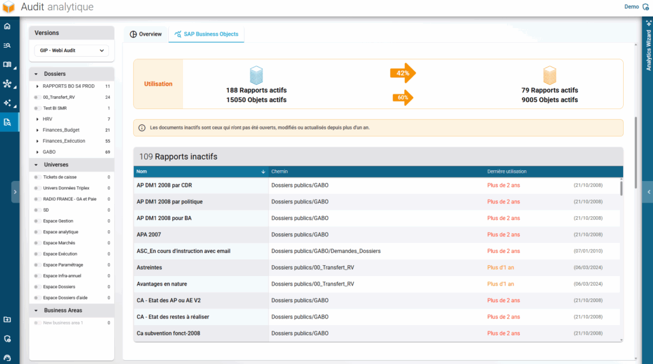Click the Demo user link
This screenshot has width=653, height=364.
coord(631,6)
